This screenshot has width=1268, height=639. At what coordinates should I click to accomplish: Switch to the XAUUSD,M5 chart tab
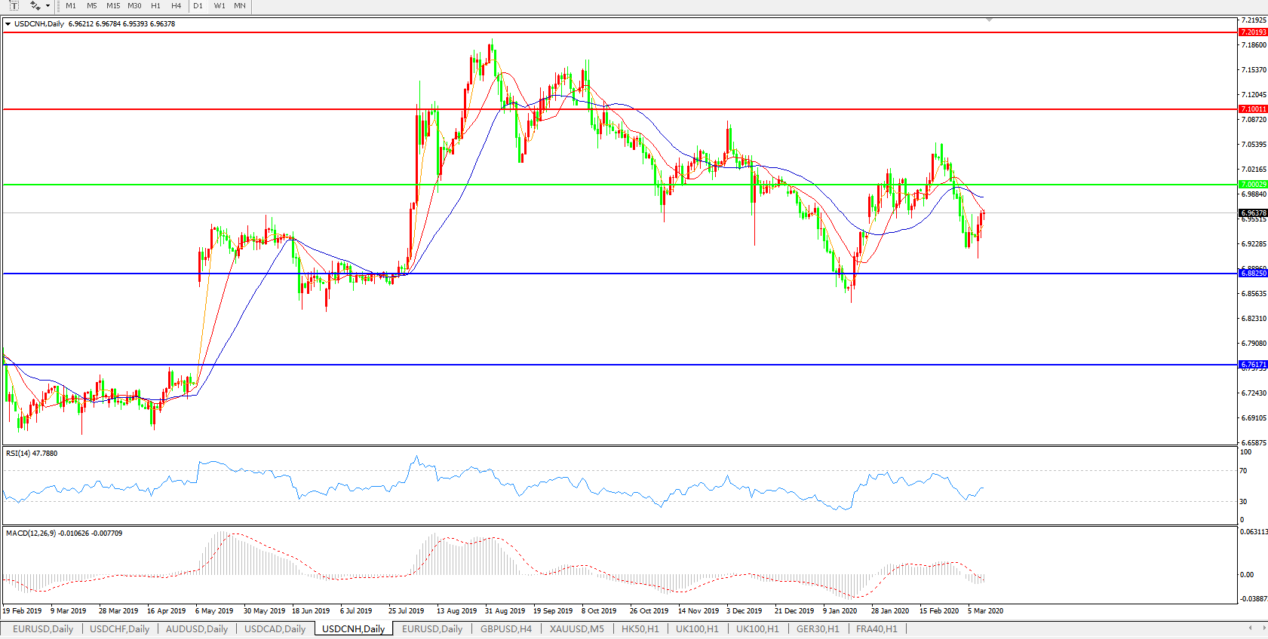click(x=576, y=629)
